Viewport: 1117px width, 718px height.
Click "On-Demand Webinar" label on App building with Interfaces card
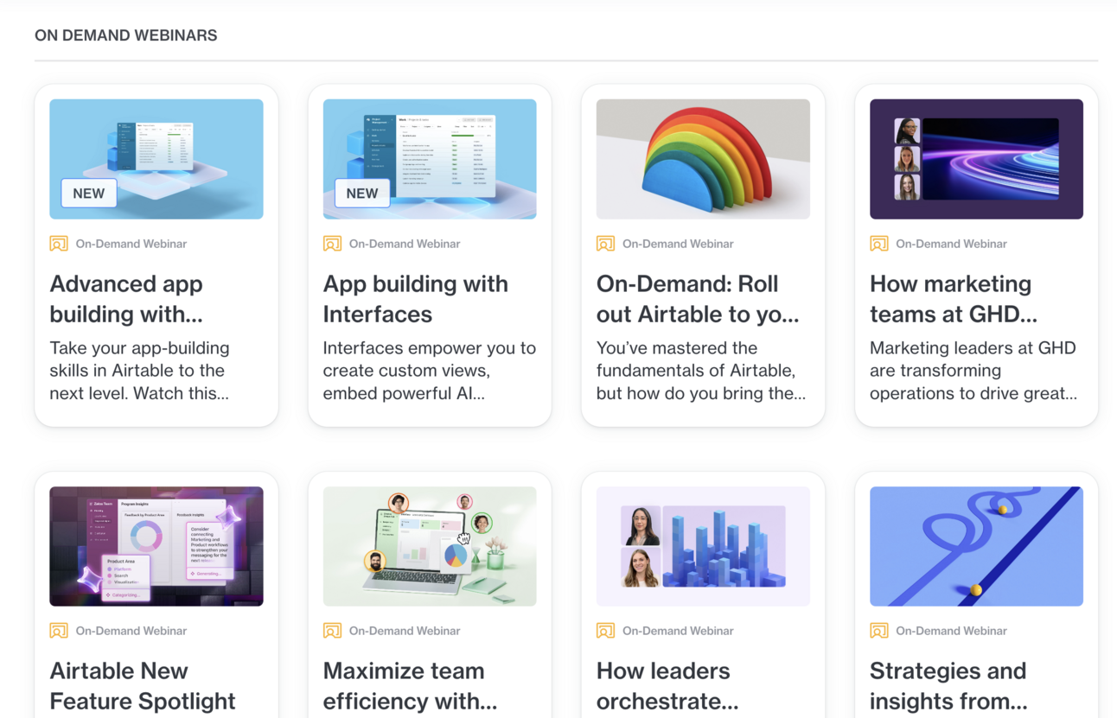pyautogui.click(x=405, y=244)
